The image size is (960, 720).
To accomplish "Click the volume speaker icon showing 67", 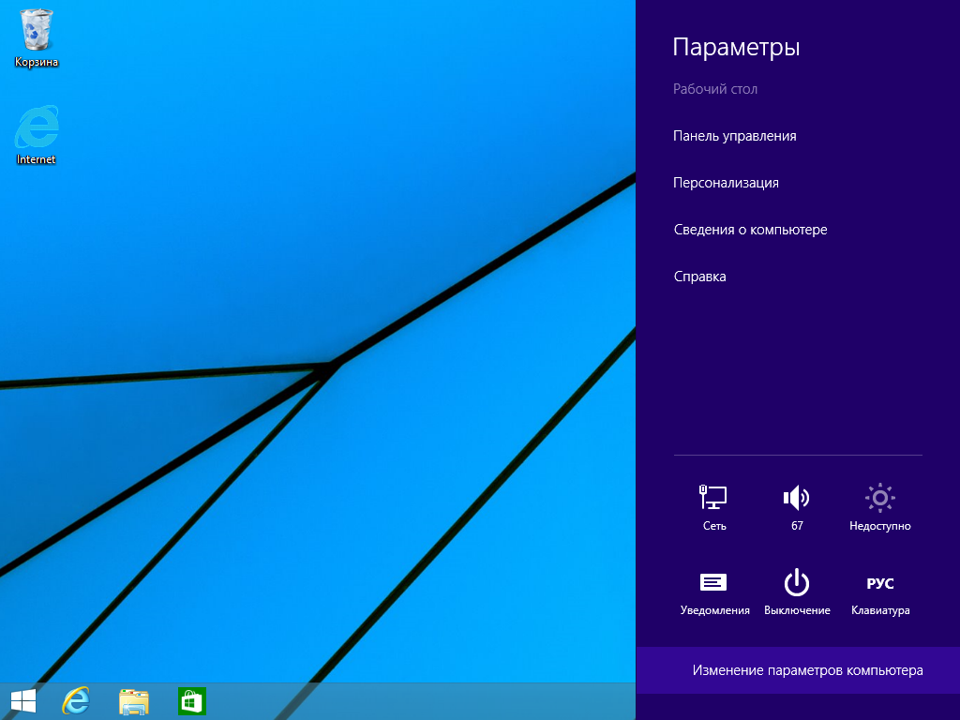I will pyautogui.click(x=797, y=507).
